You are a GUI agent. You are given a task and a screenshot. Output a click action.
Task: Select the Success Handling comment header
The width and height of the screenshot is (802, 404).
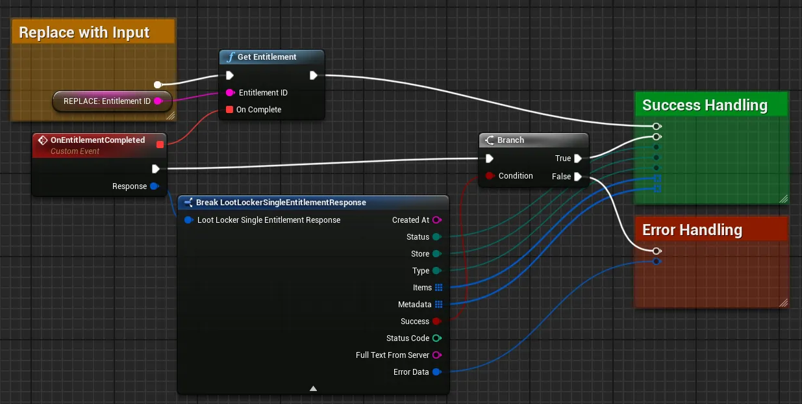[712, 105]
